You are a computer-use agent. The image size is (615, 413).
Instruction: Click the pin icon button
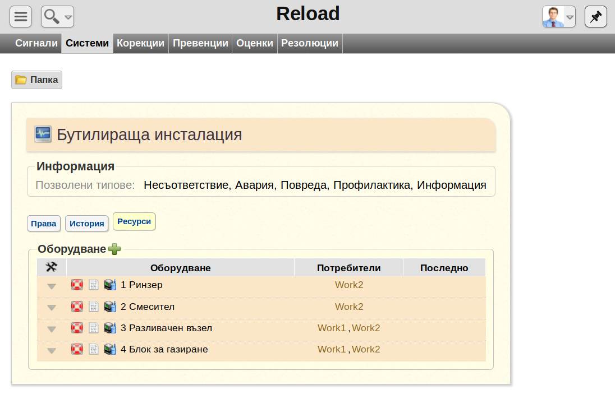(596, 16)
